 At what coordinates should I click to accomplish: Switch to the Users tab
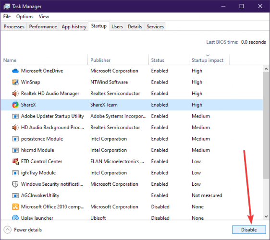click(117, 26)
